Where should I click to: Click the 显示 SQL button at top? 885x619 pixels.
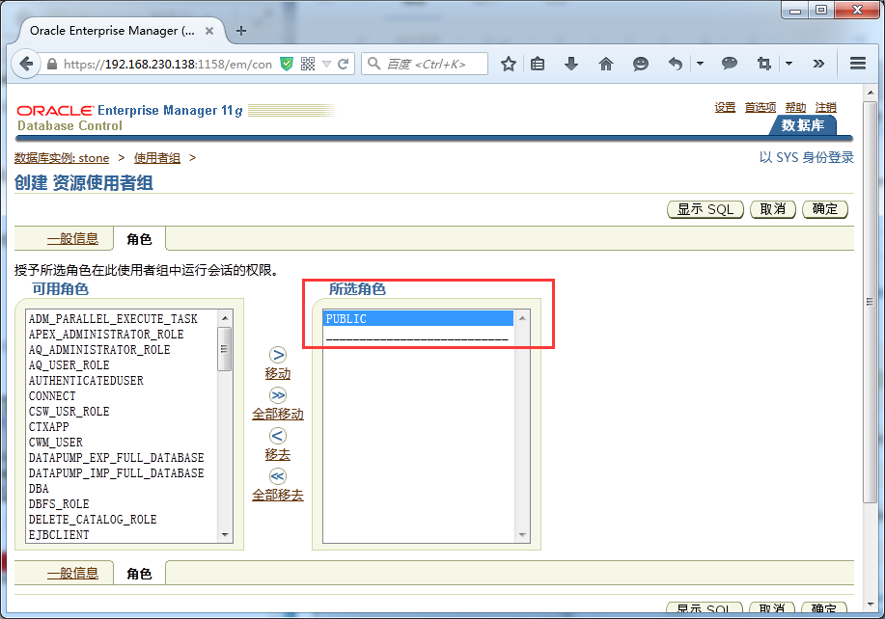[x=705, y=209]
